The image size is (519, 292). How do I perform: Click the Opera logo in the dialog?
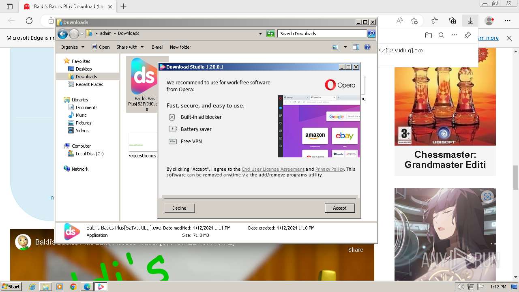(340, 85)
